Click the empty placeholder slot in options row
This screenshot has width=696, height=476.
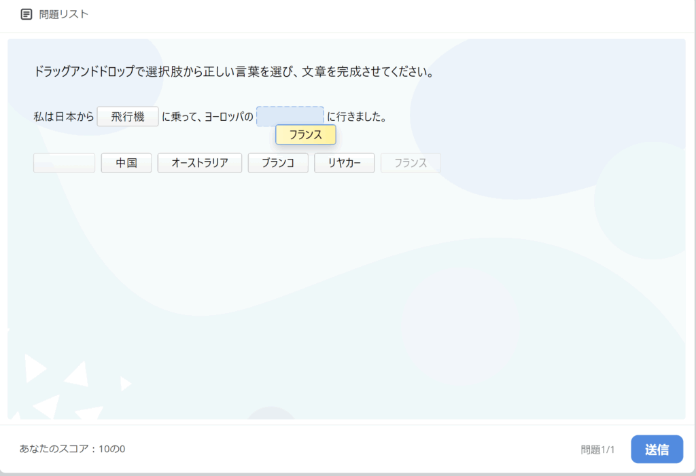(x=64, y=163)
